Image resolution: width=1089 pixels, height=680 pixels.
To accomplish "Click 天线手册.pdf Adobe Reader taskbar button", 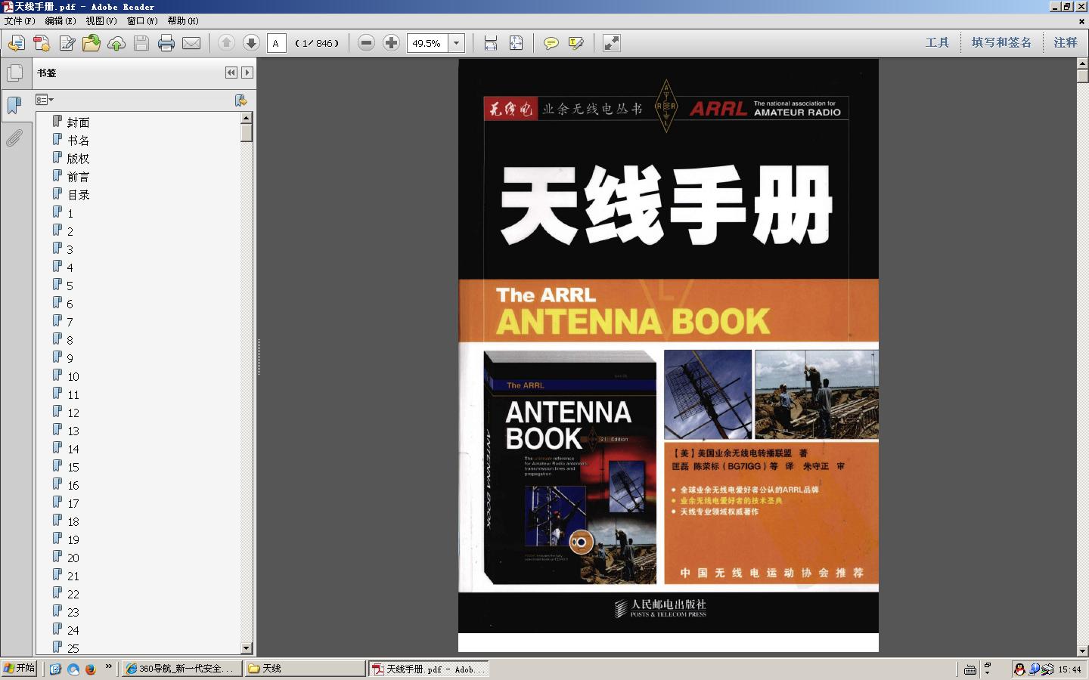I will (x=429, y=669).
